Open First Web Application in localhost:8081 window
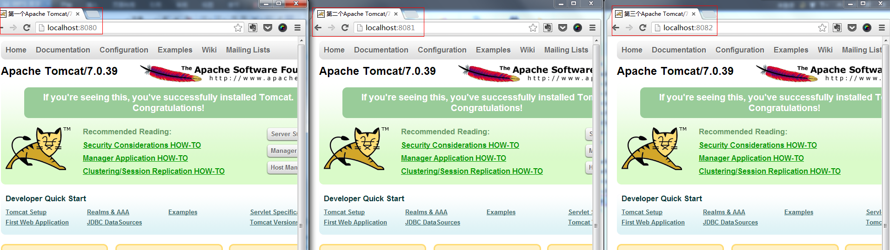Viewport: 890px width, 250px height. point(355,222)
